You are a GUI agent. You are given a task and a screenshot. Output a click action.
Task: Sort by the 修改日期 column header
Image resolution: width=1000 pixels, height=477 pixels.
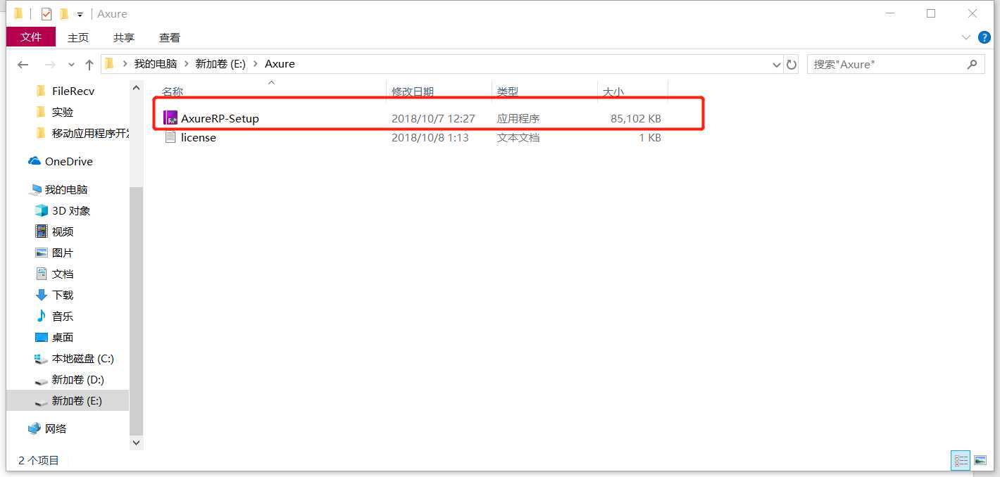pyautogui.click(x=413, y=91)
